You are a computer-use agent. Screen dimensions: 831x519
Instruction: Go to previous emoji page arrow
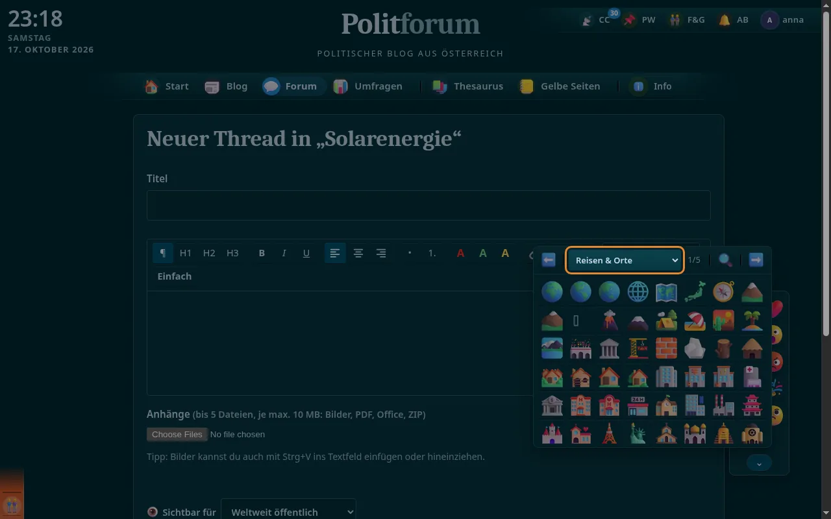(x=549, y=260)
